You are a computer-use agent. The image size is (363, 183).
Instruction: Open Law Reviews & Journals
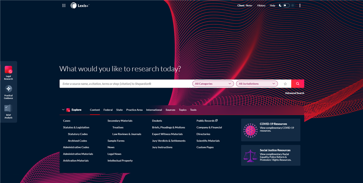tap(127, 134)
